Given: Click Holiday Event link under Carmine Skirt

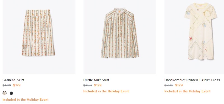Looking at the screenshot, I should (x=25, y=100).
